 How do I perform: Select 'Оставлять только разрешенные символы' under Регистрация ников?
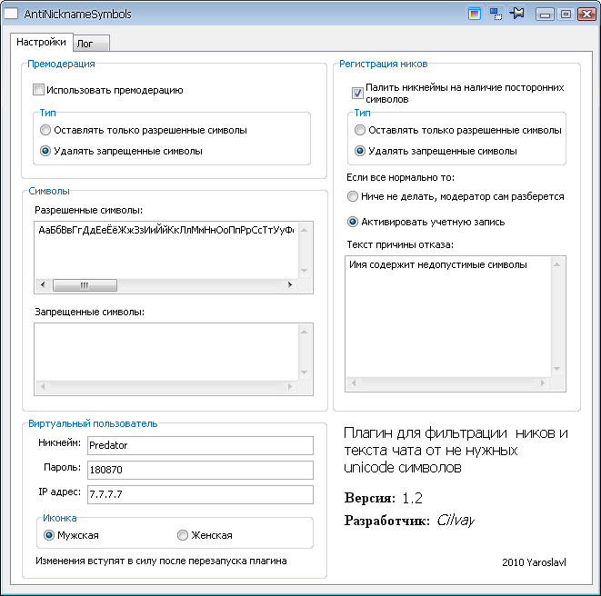(x=360, y=130)
